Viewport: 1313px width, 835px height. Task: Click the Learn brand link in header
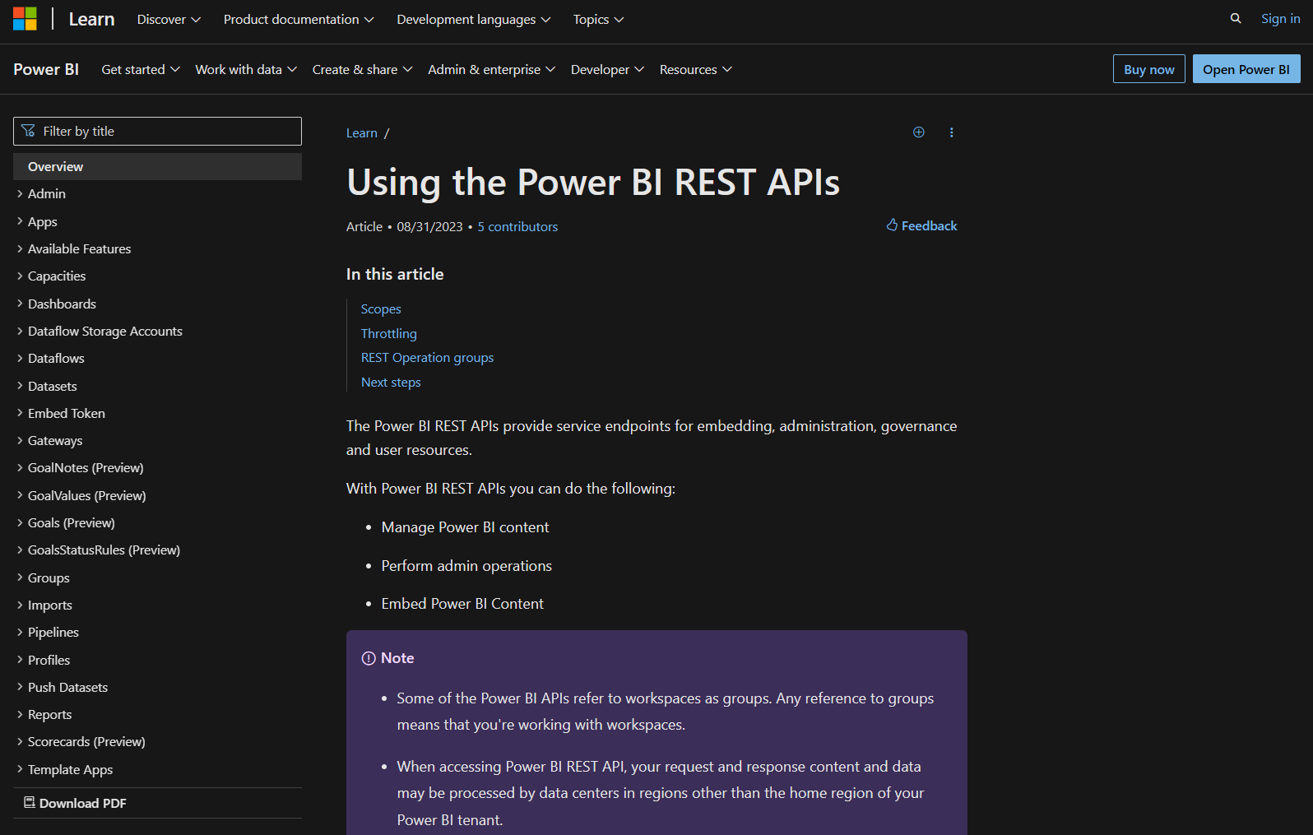[x=91, y=19]
